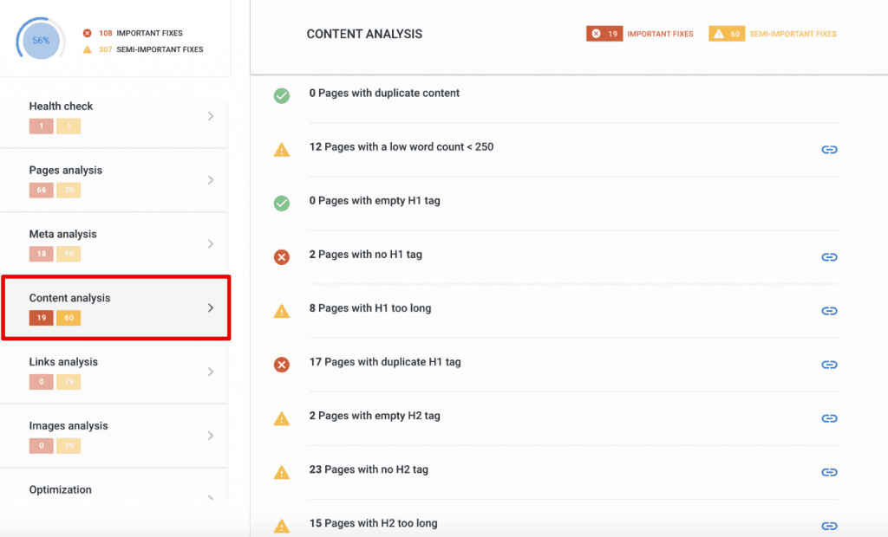Screen dimensions: 888x537
Task: Click the 19 Important Fixes header badge
Action: click(604, 34)
